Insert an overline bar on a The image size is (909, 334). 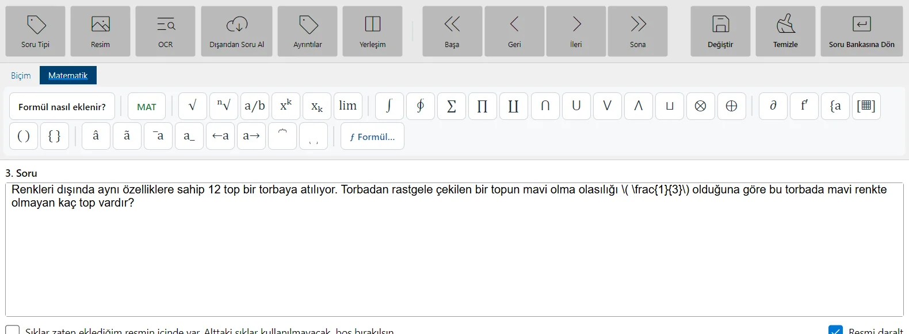tap(158, 136)
